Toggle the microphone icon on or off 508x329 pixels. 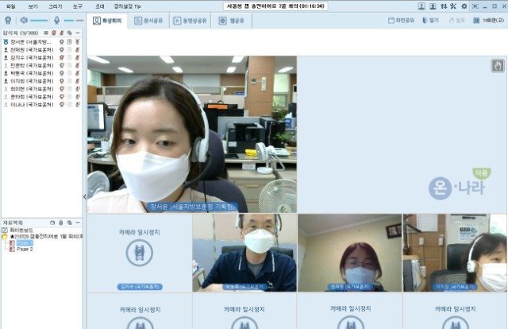click(57, 20)
